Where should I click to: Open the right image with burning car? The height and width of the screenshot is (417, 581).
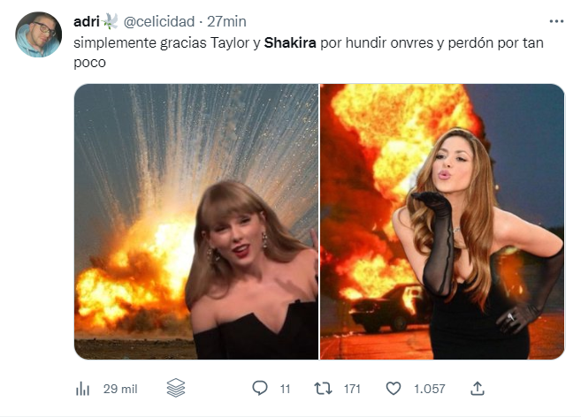pyautogui.click(x=442, y=221)
